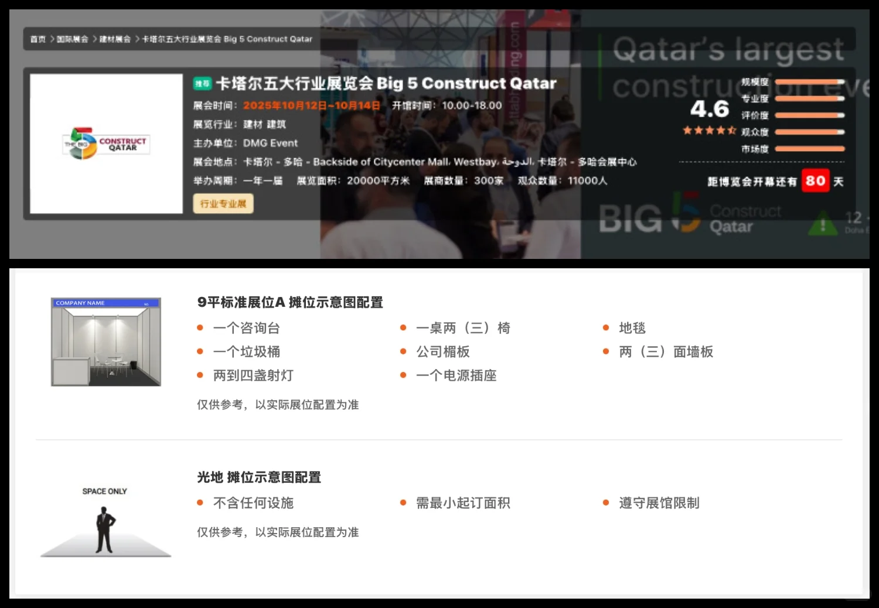
Task: Click the 专业度 rating bar
Action: point(810,98)
